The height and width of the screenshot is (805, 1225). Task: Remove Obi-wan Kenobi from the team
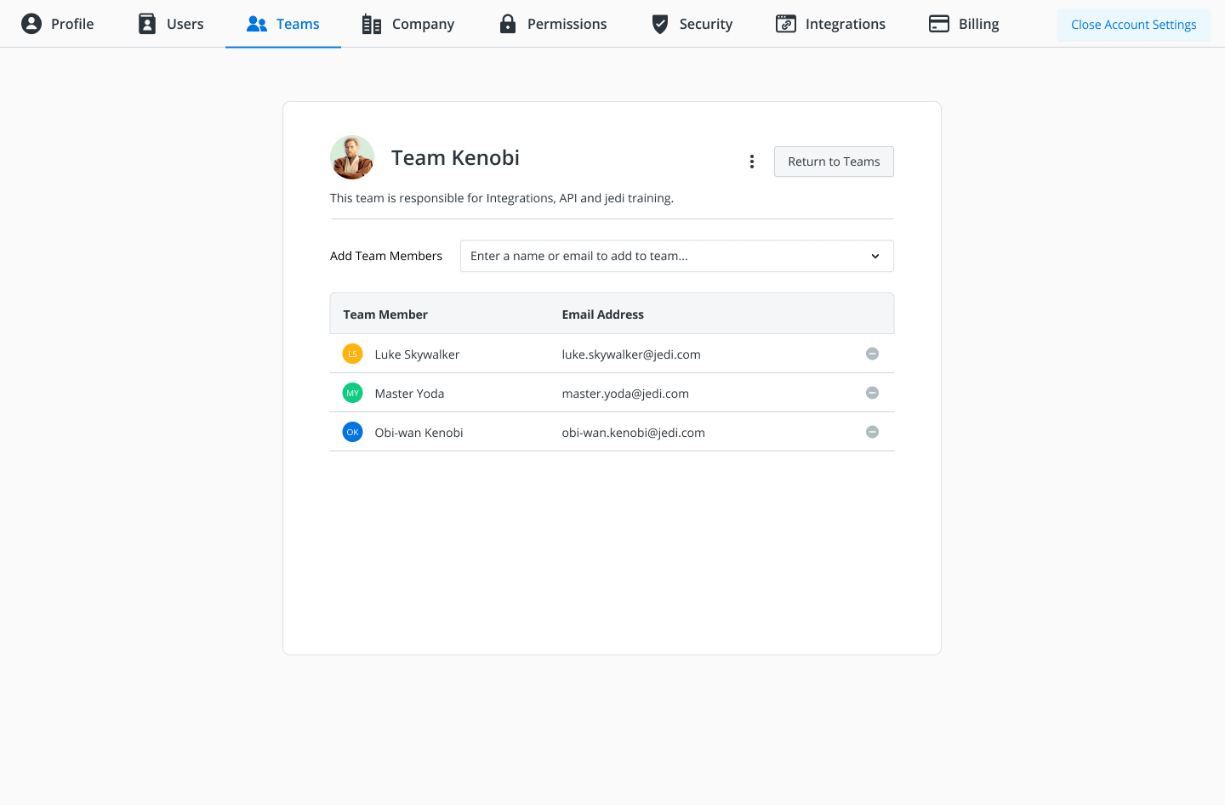(872, 432)
